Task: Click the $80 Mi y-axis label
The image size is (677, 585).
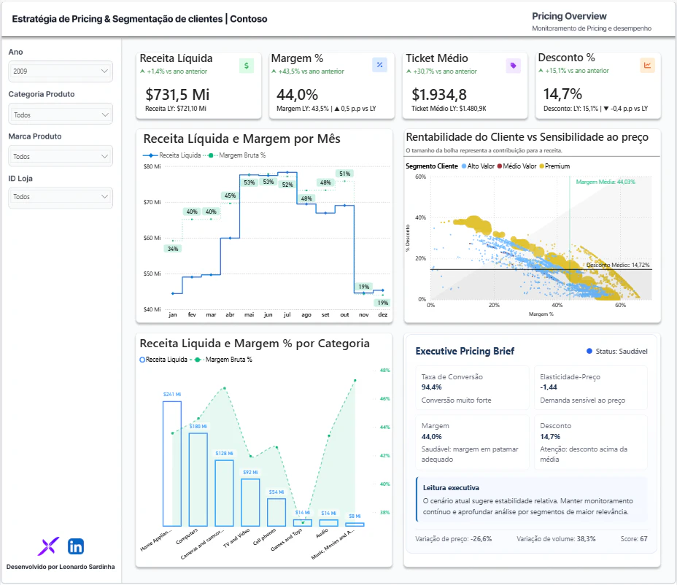Action: point(152,166)
